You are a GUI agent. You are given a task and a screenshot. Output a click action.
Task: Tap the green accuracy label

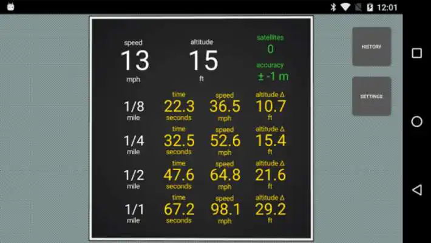pyautogui.click(x=270, y=65)
